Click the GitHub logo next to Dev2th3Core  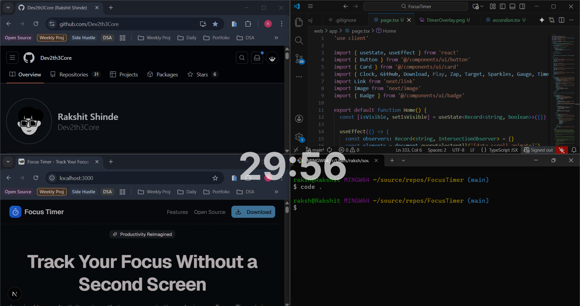pos(29,57)
